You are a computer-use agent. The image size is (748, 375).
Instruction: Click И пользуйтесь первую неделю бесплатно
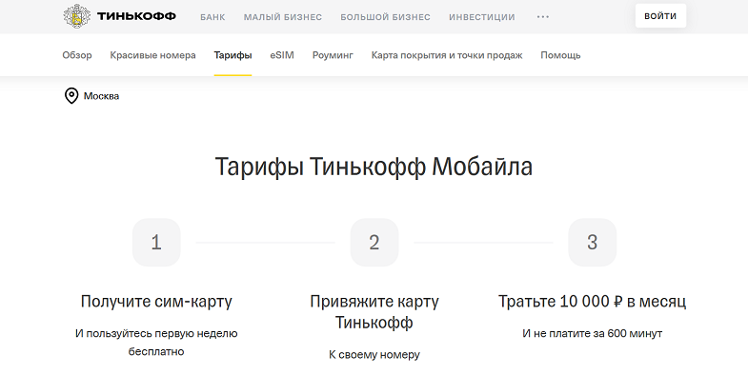pyautogui.click(x=156, y=343)
